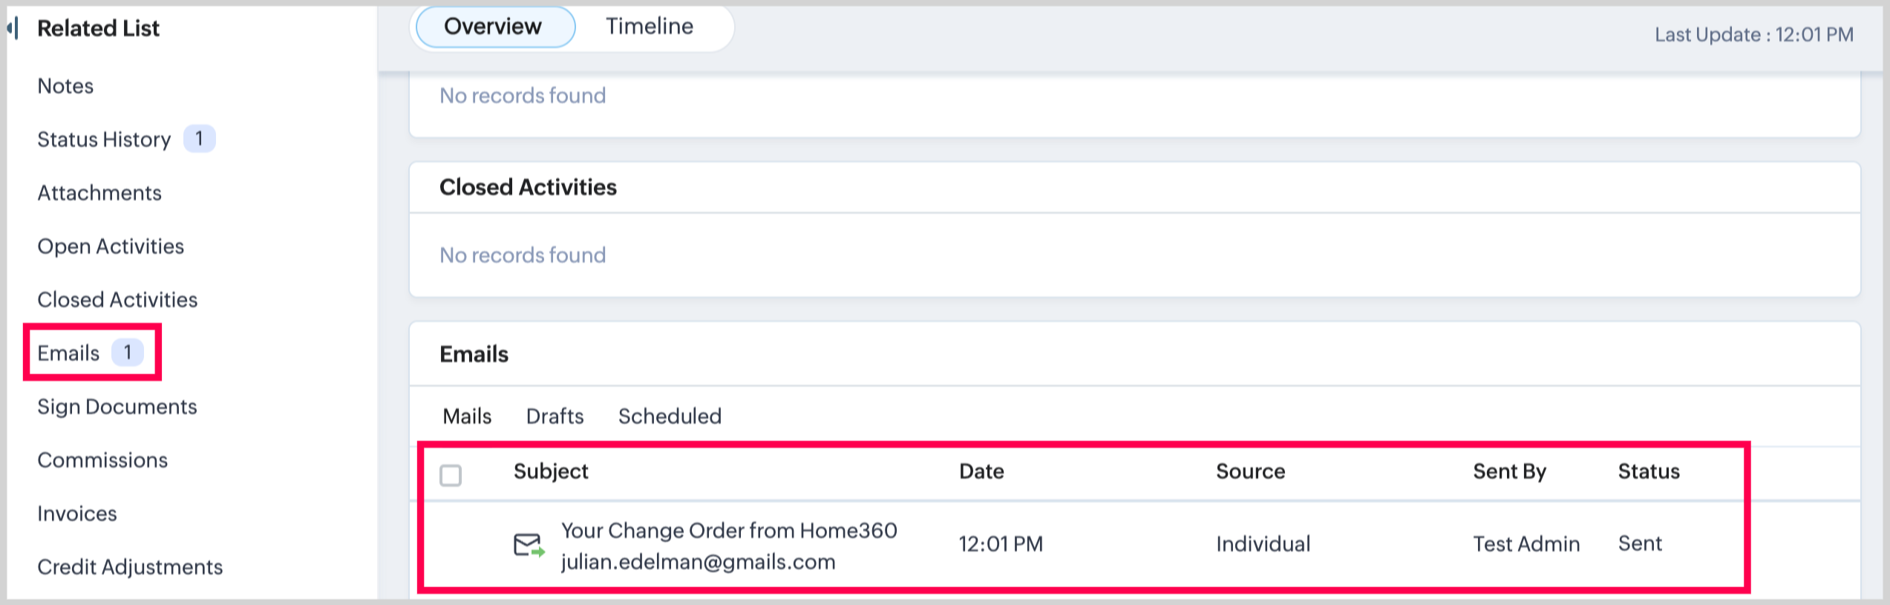1890x605 pixels.
Task: Select Open Activities in sidebar
Action: pyautogui.click(x=111, y=246)
